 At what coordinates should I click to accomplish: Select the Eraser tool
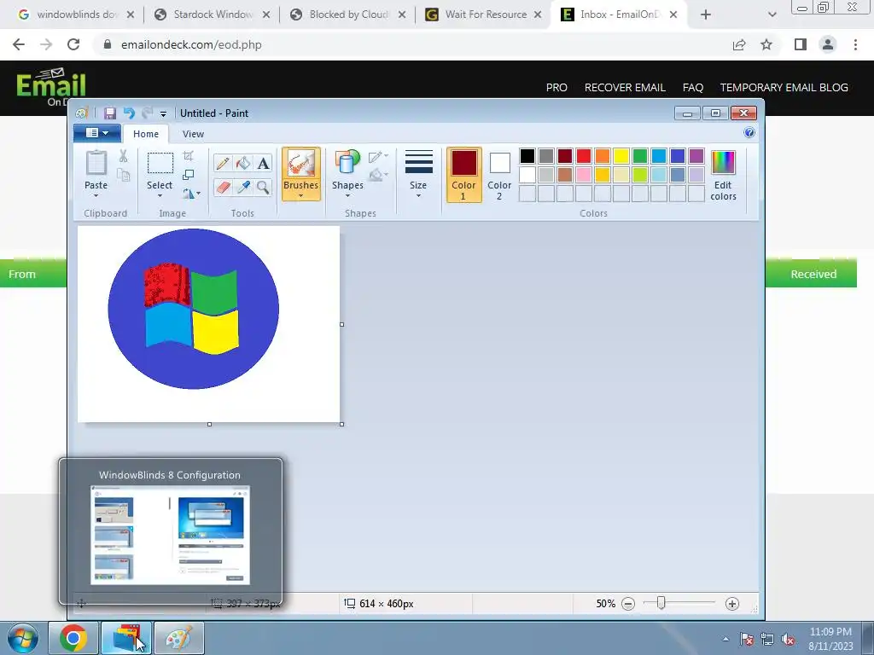223,187
